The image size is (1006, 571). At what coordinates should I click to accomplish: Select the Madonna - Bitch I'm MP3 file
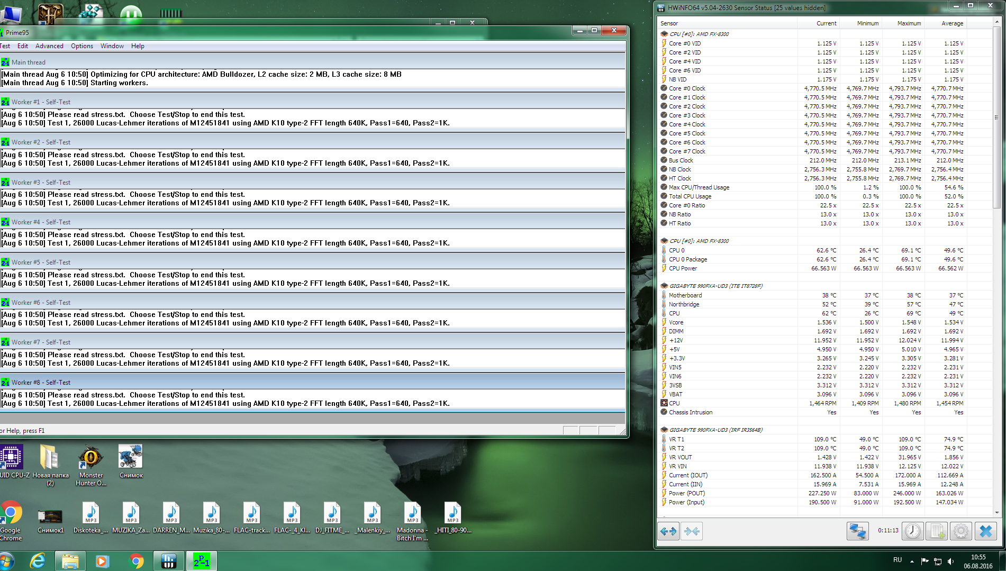pos(412,521)
